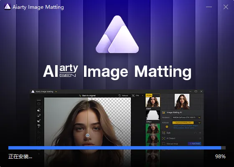Click the zoom magnifier icon beside 79%
Viewport: 234px width, 167px height.
pos(133,96)
